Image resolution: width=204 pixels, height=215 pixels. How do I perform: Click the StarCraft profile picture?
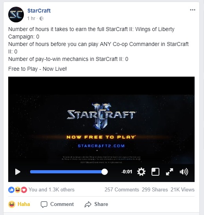pos(16,15)
